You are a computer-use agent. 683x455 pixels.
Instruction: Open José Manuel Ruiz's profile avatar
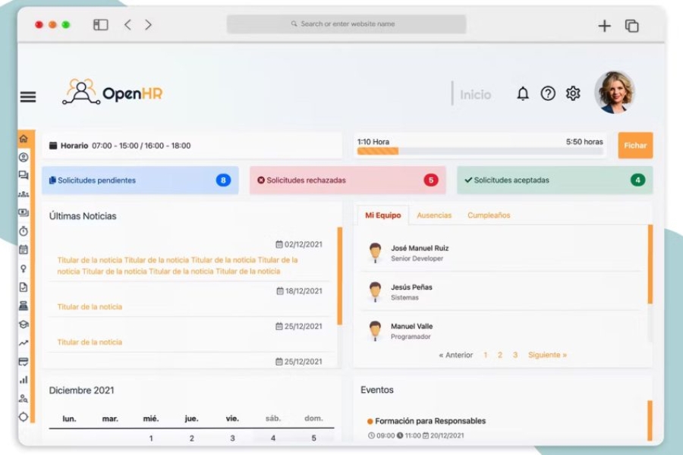pos(376,253)
